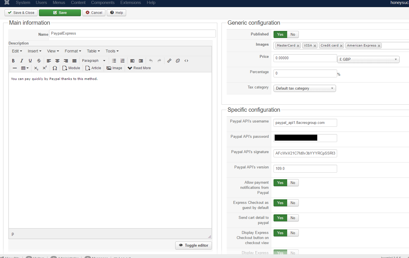409x258 pixels.
Task: Click the Toggle editor button
Action: tap(194, 246)
